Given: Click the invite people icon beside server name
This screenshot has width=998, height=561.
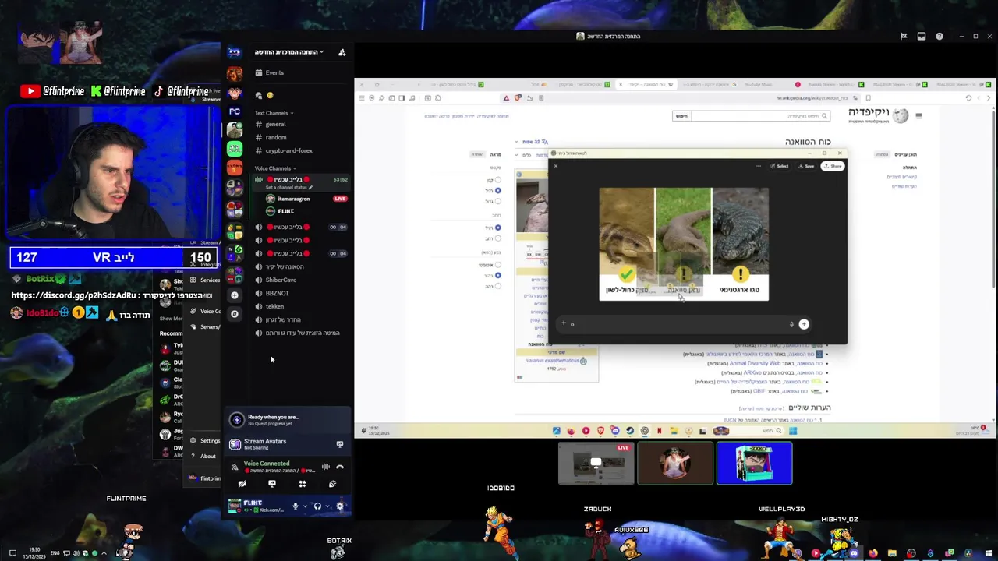Looking at the screenshot, I should (x=342, y=52).
